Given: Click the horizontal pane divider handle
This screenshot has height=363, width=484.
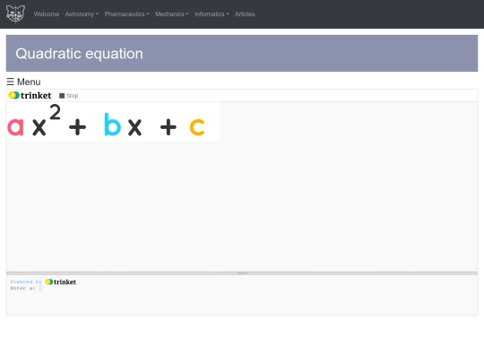Looking at the screenshot, I should coord(242,273).
